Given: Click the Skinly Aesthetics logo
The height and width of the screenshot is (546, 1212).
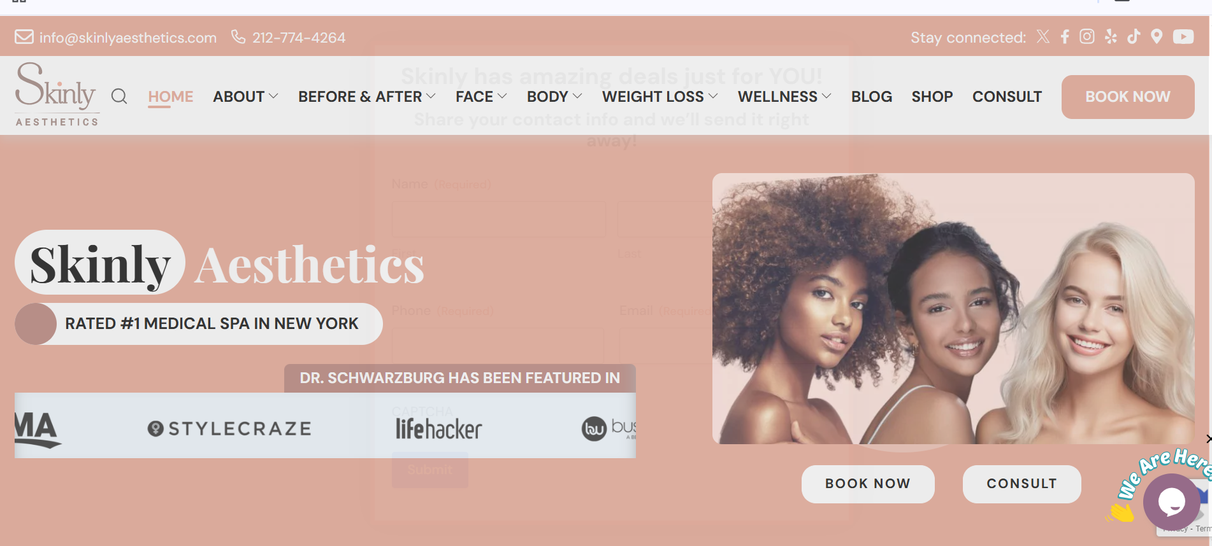Looking at the screenshot, I should tap(57, 94).
